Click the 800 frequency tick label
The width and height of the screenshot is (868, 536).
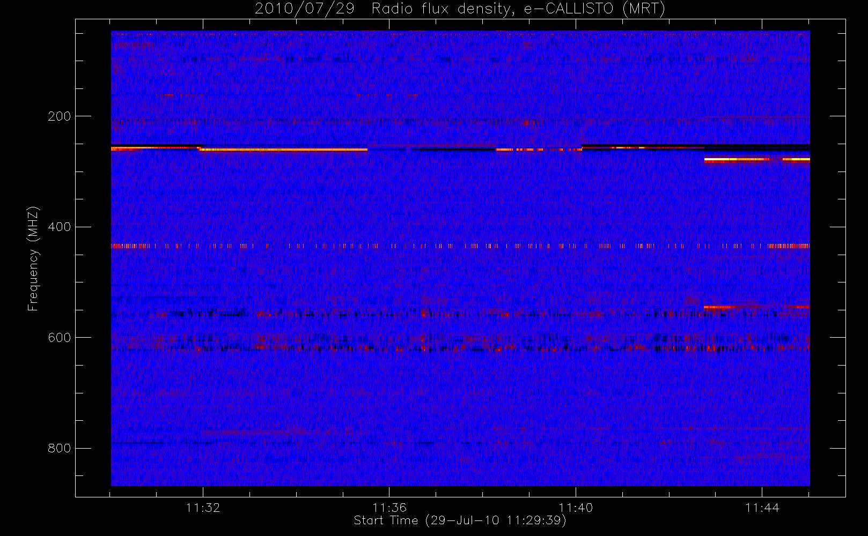59,449
